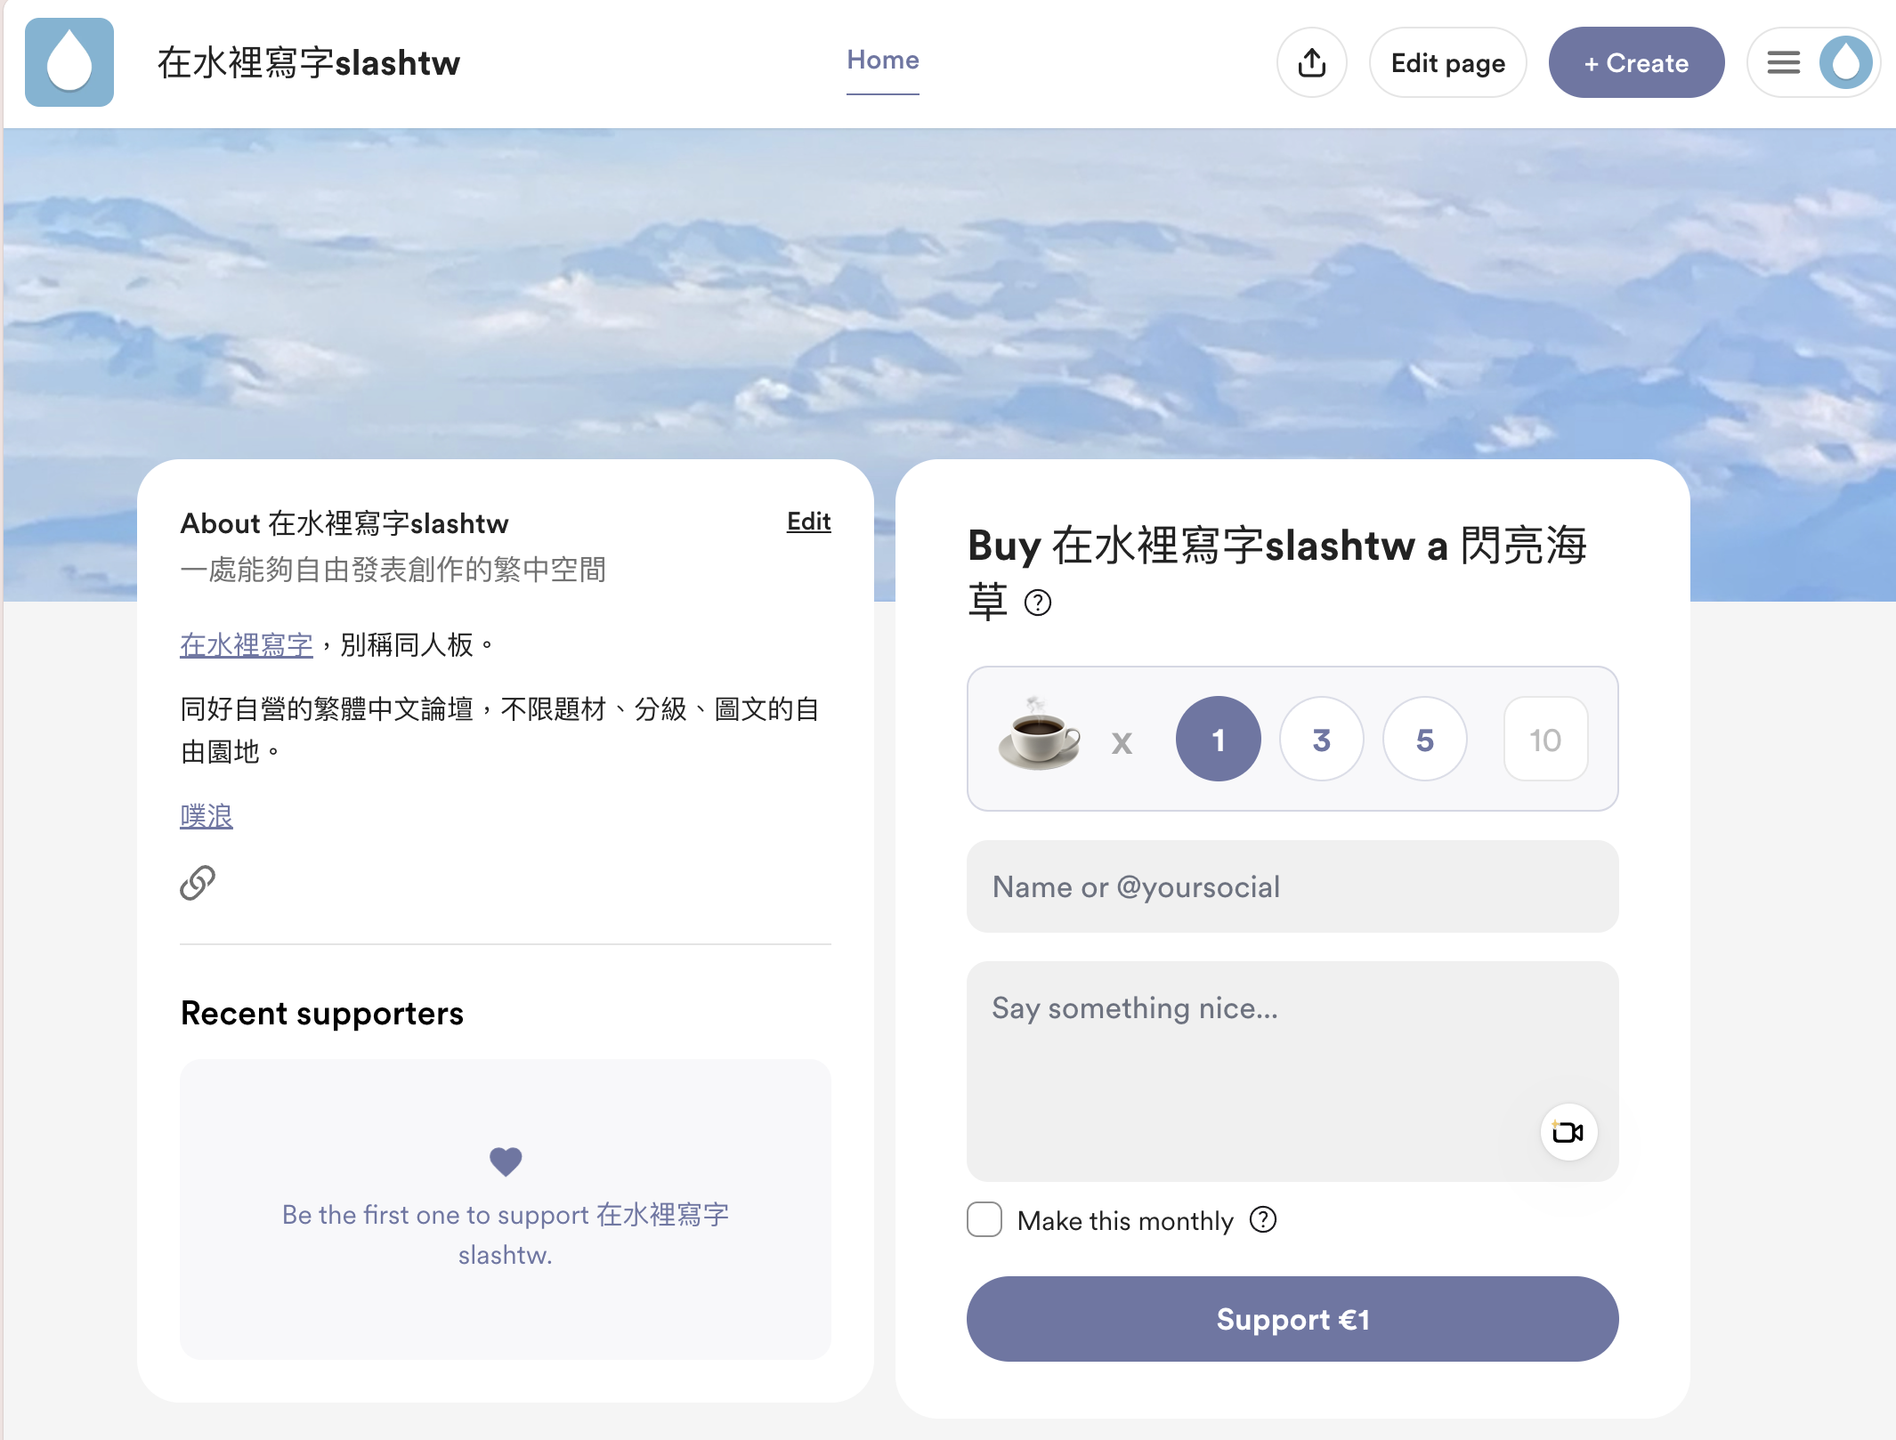
Task: Click the + Create button
Action: pyautogui.click(x=1636, y=62)
